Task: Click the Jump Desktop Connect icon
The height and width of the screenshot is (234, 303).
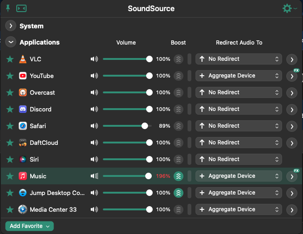Action: [23, 193]
